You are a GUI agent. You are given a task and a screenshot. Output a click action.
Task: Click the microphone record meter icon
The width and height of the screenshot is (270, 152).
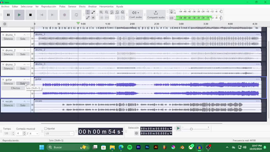[x=172, y=12]
